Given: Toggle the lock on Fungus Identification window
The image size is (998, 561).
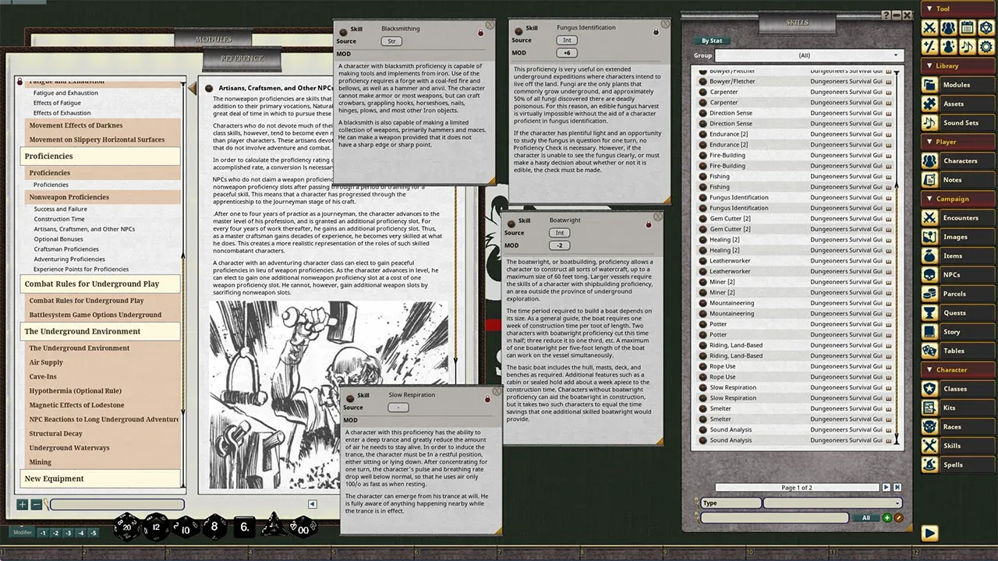Looking at the screenshot, I should 656,31.
